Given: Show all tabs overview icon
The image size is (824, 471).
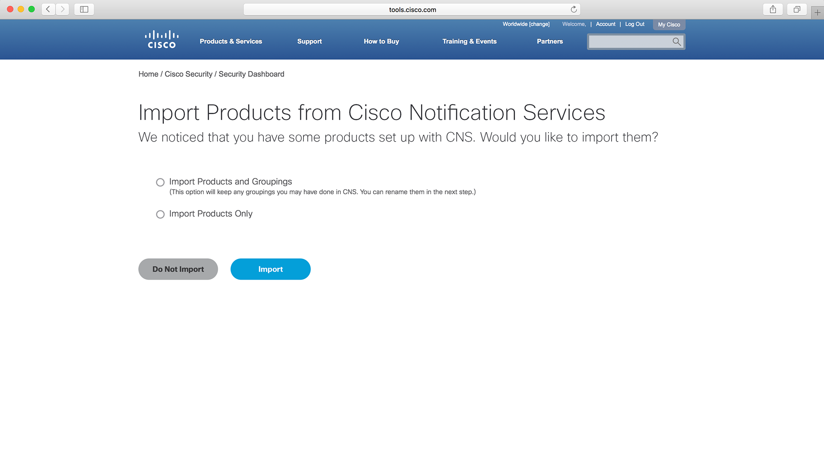Looking at the screenshot, I should pos(797,9).
